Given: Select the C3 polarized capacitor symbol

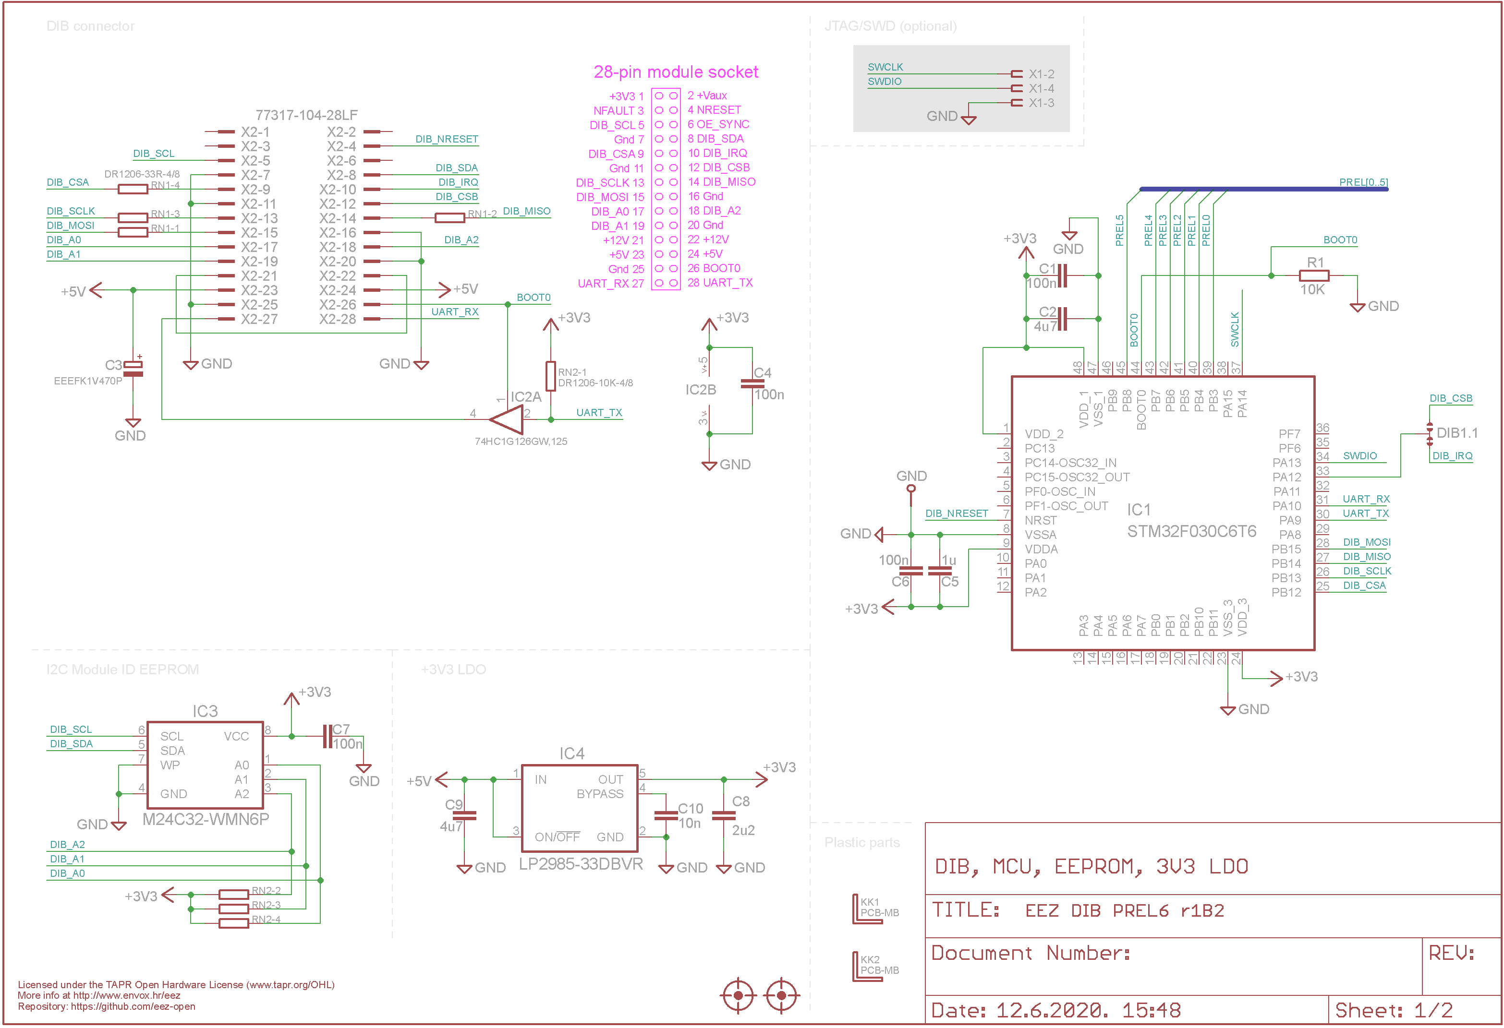Looking at the screenshot, I should tap(133, 369).
